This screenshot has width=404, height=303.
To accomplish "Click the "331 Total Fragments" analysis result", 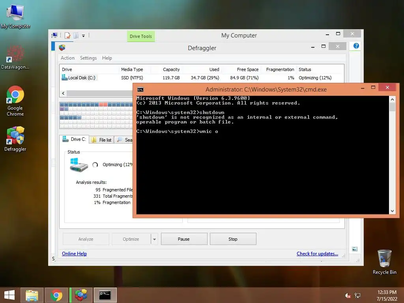I will pos(113,196).
